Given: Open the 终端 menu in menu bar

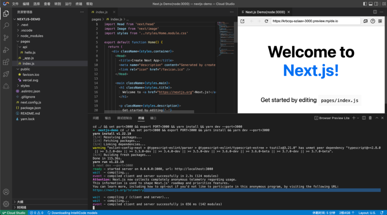Looking at the screenshot, I should pyautogui.click(x=79, y=4).
